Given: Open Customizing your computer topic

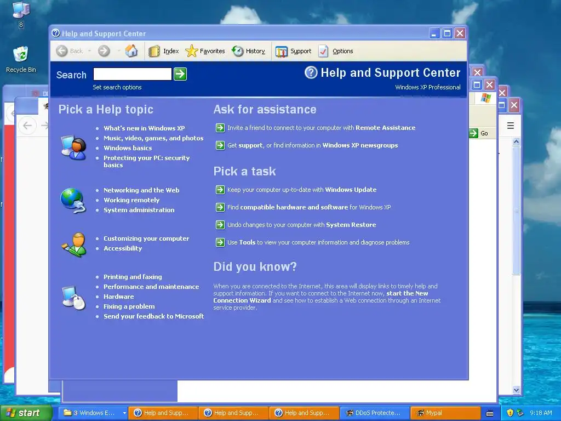Looking at the screenshot, I should tap(146, 238).
